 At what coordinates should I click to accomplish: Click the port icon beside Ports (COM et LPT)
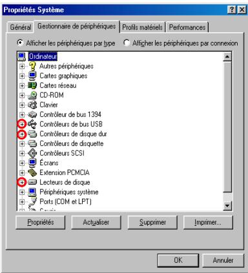(x=33, y=201)
